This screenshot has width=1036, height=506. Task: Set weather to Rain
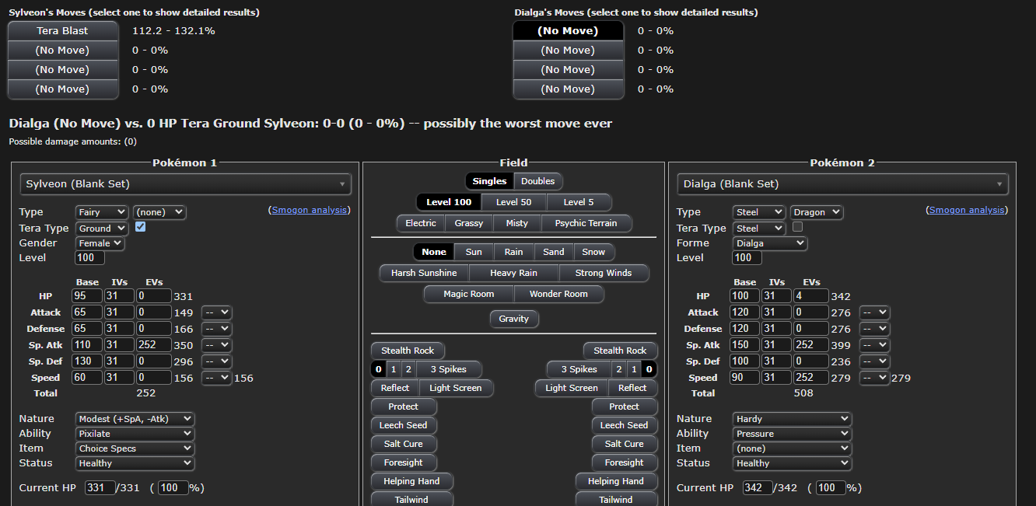(x=513, y=252)
